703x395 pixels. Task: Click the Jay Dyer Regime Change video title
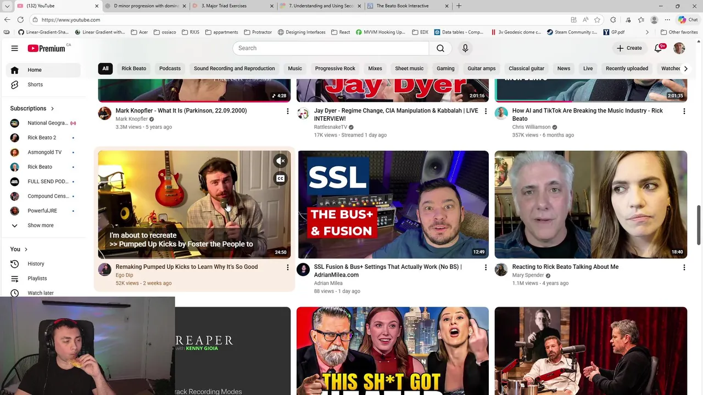[396, 115]
